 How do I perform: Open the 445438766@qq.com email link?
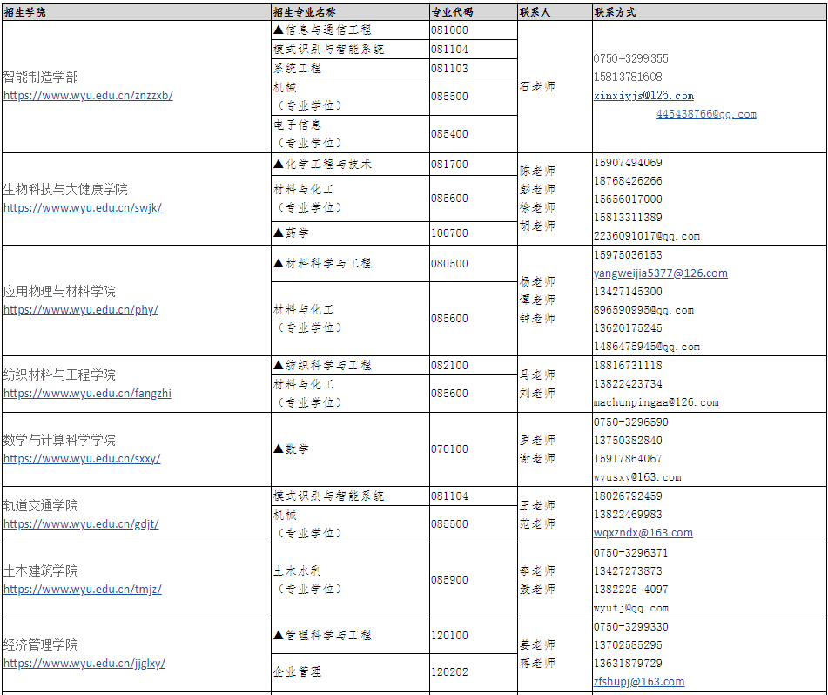click(x=706, y=114)
